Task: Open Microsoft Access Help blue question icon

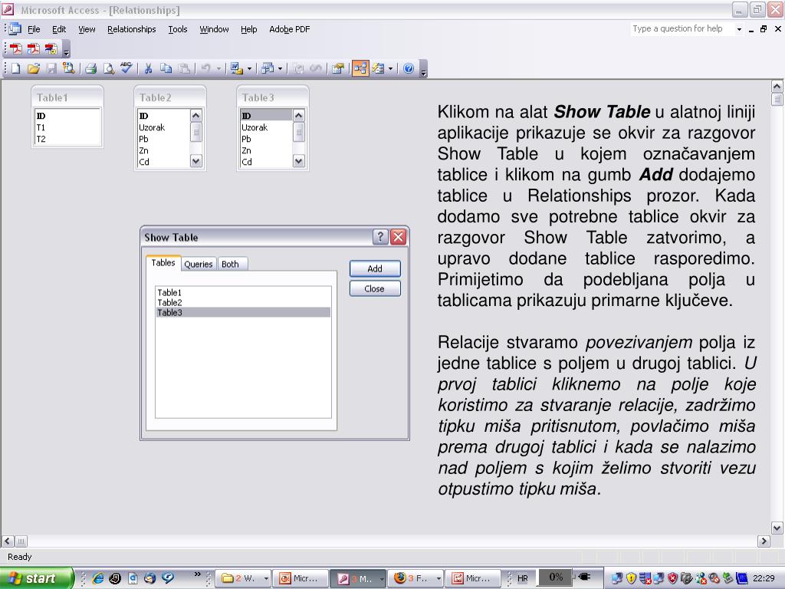Action: click(x=409, y=68)
